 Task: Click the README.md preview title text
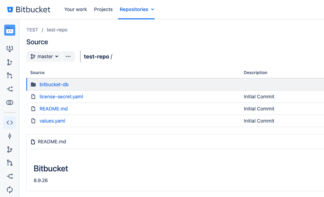(52, 142)
